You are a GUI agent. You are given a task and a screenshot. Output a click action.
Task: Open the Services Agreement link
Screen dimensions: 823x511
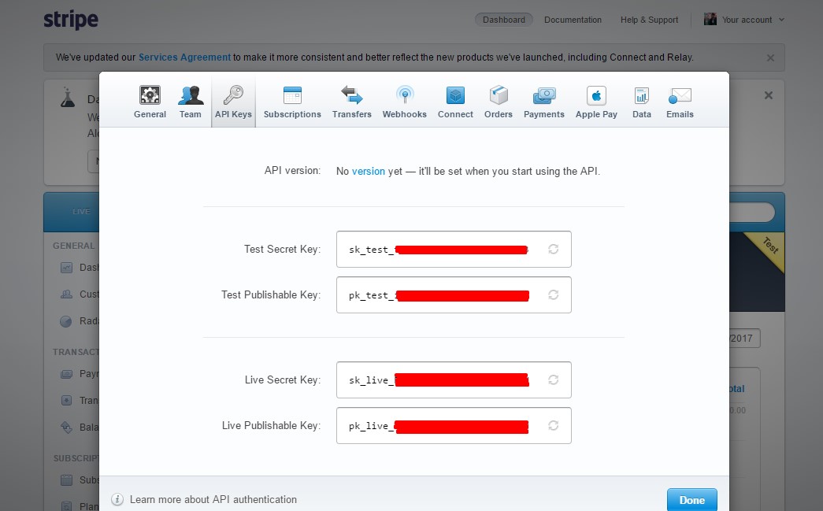pyautogui.click(x=184, y=57)
